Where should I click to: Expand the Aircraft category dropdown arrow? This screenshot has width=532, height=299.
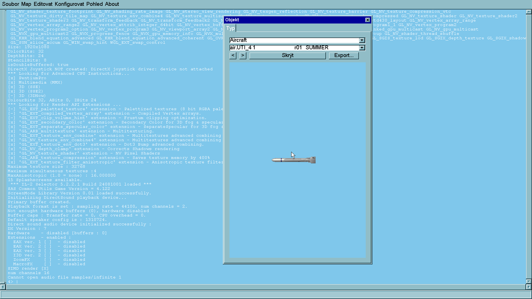(x=362, y=40)
